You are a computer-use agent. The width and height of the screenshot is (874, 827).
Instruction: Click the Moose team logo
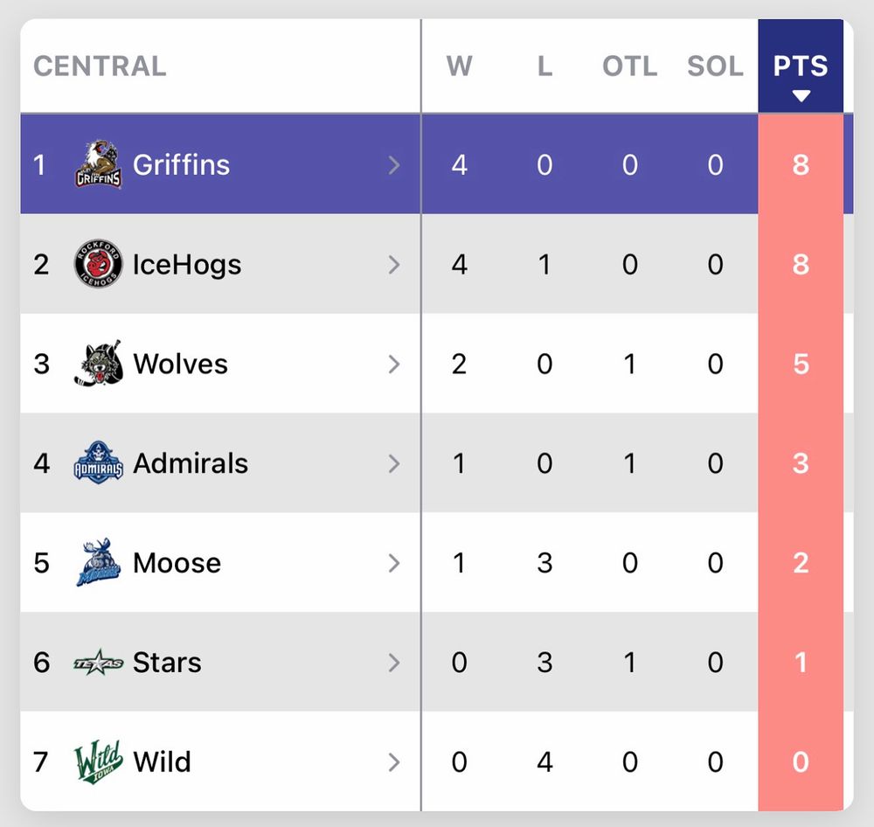(x=97, y=563)
